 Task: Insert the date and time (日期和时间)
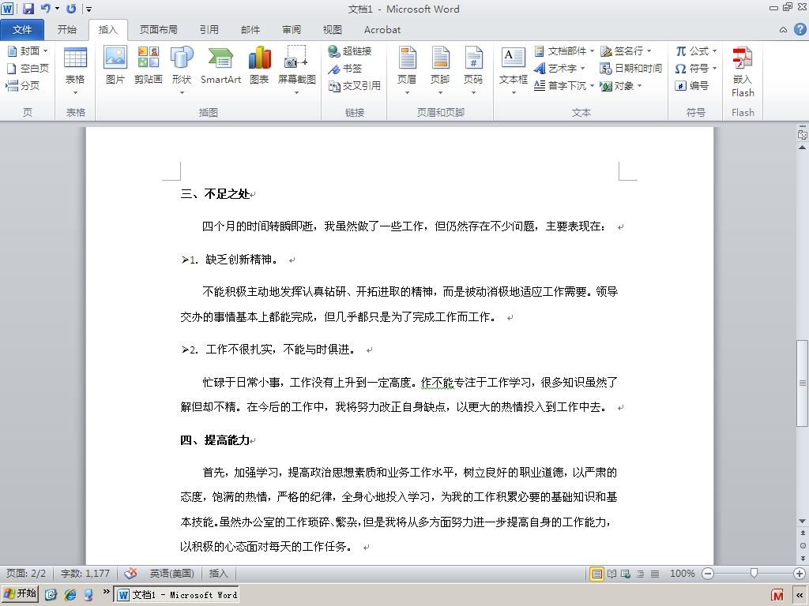[x=630, y=69]
